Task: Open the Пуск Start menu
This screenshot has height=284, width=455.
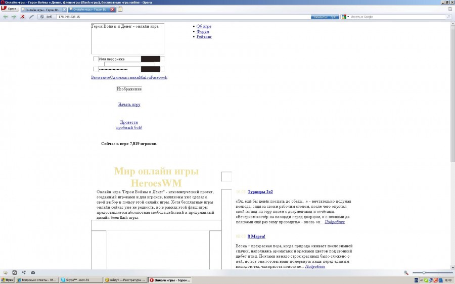Action: pos(7,280)
